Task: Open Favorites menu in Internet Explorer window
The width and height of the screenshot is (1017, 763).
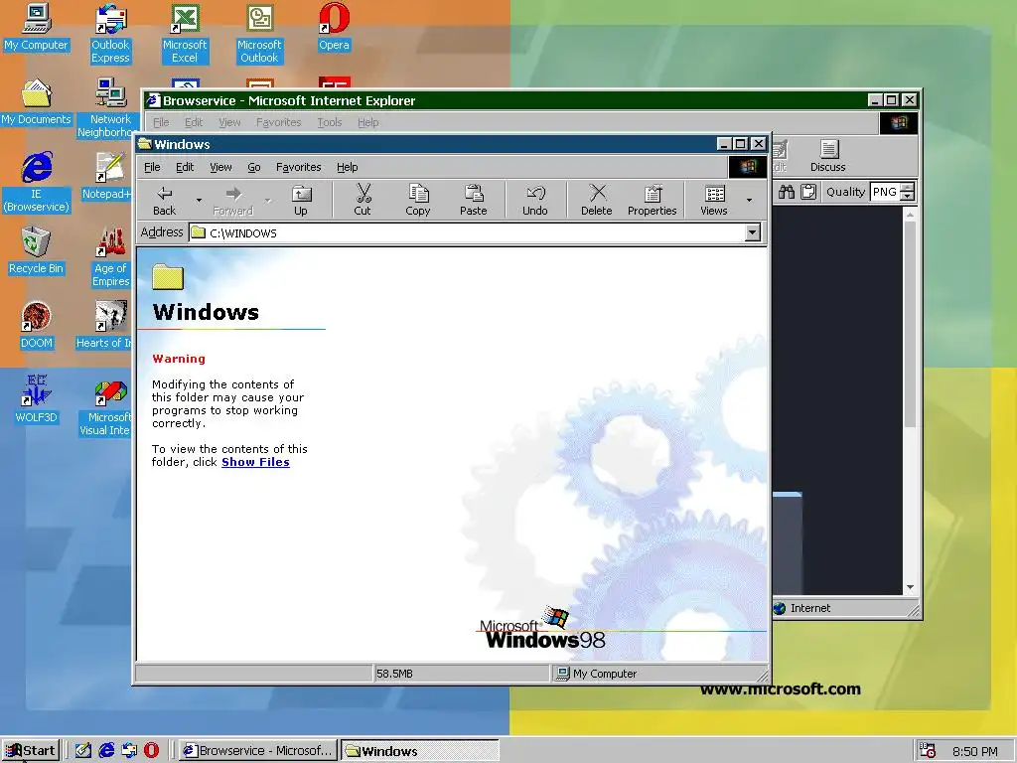Action: [278, 122]
